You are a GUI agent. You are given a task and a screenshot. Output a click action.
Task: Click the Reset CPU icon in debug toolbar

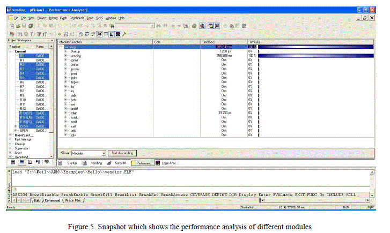tap(11, 34)
